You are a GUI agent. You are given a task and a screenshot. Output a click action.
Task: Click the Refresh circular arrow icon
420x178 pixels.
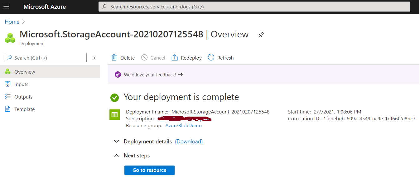coord(211,57)
